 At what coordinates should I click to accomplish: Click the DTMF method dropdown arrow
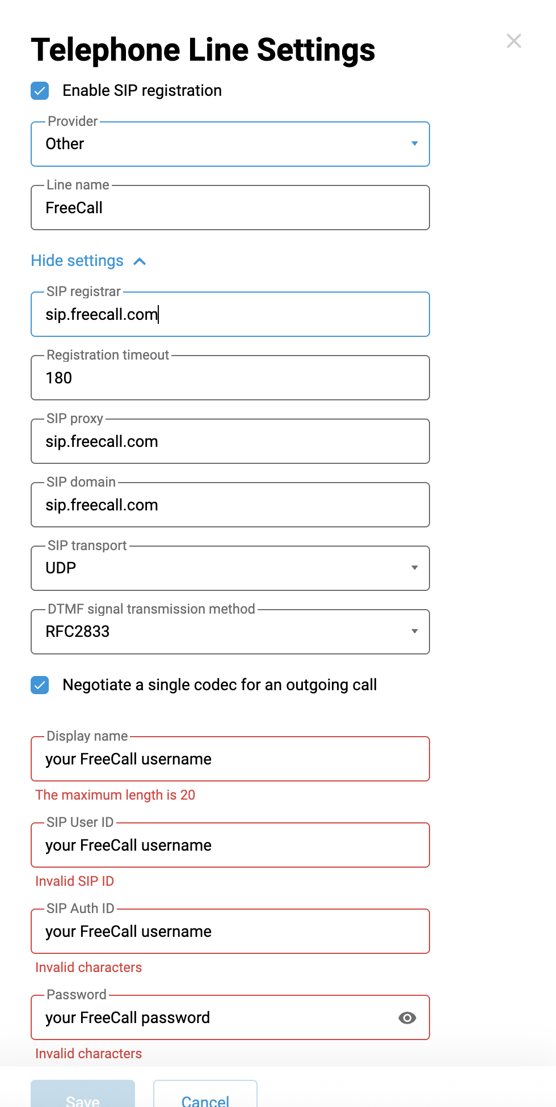point(415,631)
